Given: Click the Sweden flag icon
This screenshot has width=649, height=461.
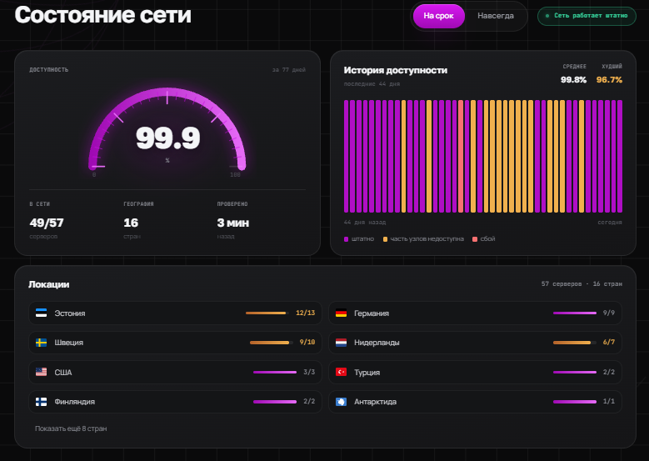Looking at the screenshot, I should tap(41, 343).
